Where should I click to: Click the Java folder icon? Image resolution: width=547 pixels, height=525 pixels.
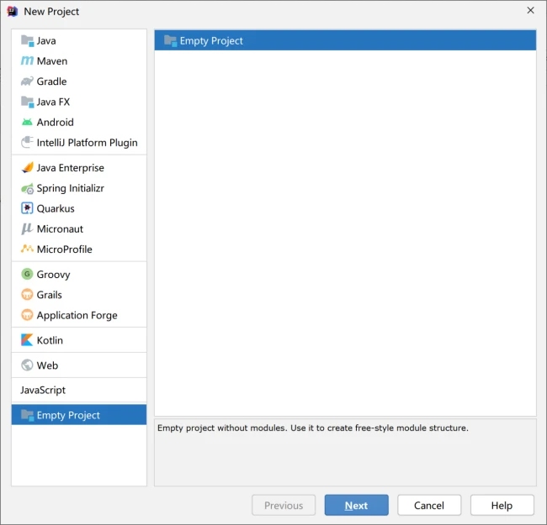click(27, 40)
